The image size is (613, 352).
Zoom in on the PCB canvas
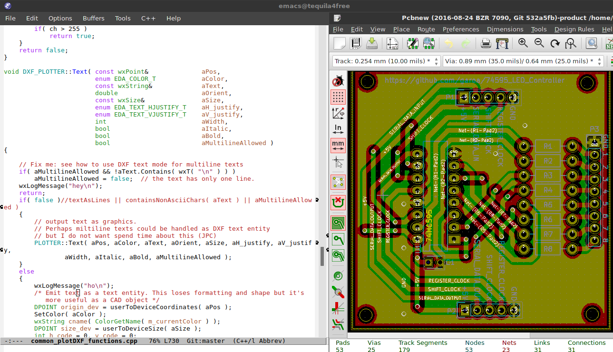523,44
